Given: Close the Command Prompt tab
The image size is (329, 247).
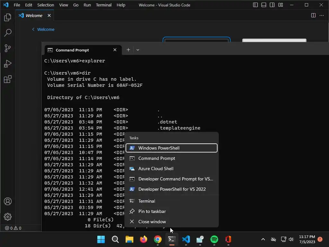Looking at the screenshot, I should click(115, 50).
